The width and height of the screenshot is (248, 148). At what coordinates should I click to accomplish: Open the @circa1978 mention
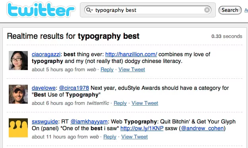coord(74,88)
